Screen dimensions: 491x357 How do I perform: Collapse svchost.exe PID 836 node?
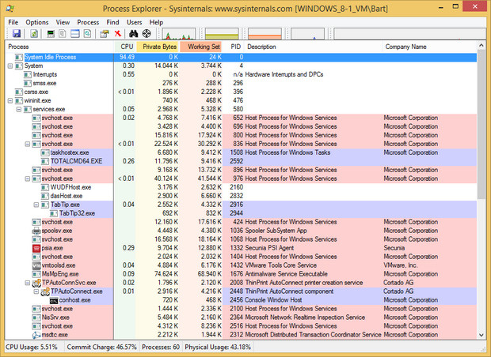[28, 144]
